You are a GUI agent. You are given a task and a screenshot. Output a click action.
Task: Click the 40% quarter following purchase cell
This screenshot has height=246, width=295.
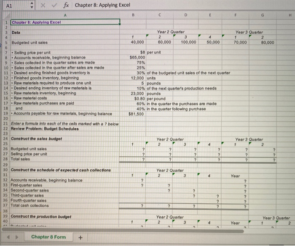coord(133,109)
